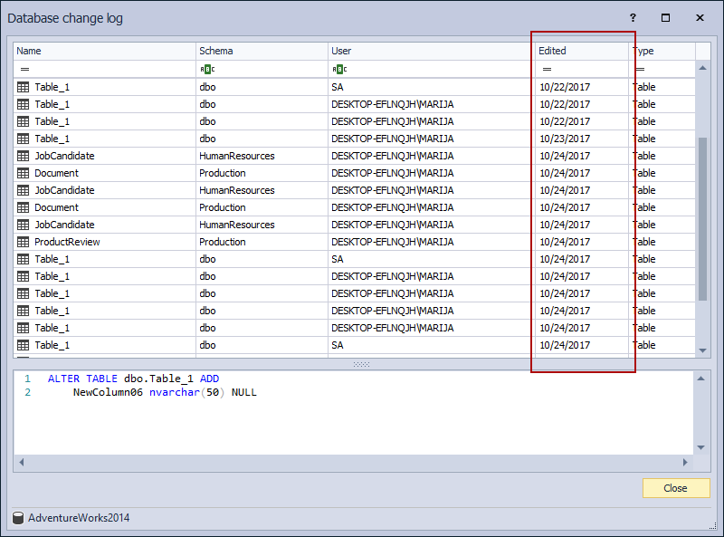Viewport: 724px width, 537px height.
Task: Sort the grid by the Name column header
Action: tap(104, 51)
